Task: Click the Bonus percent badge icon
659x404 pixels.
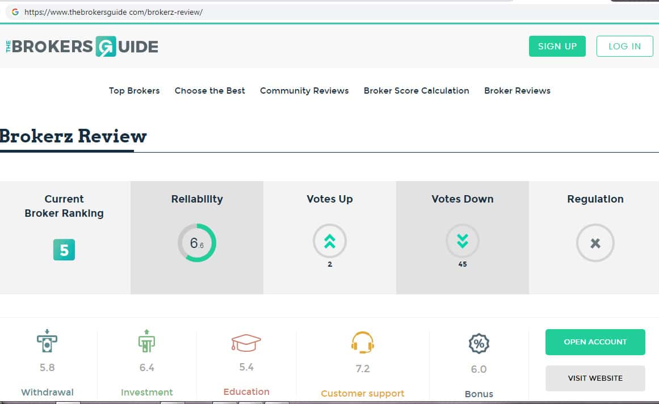Action: [x=478, y=343]
